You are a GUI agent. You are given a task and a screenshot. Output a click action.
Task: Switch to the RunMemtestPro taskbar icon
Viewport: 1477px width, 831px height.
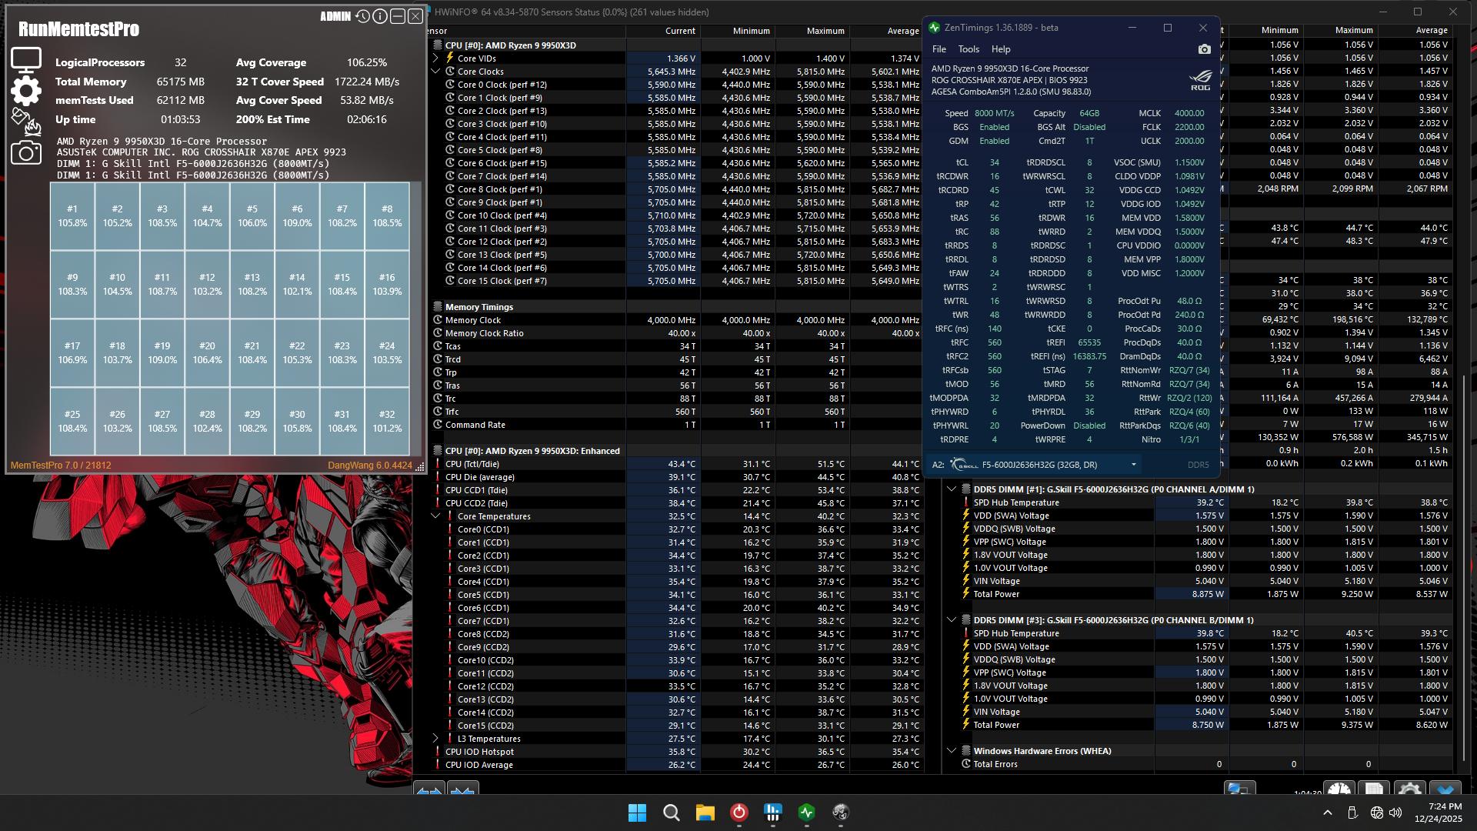click(x=840, y=813)
